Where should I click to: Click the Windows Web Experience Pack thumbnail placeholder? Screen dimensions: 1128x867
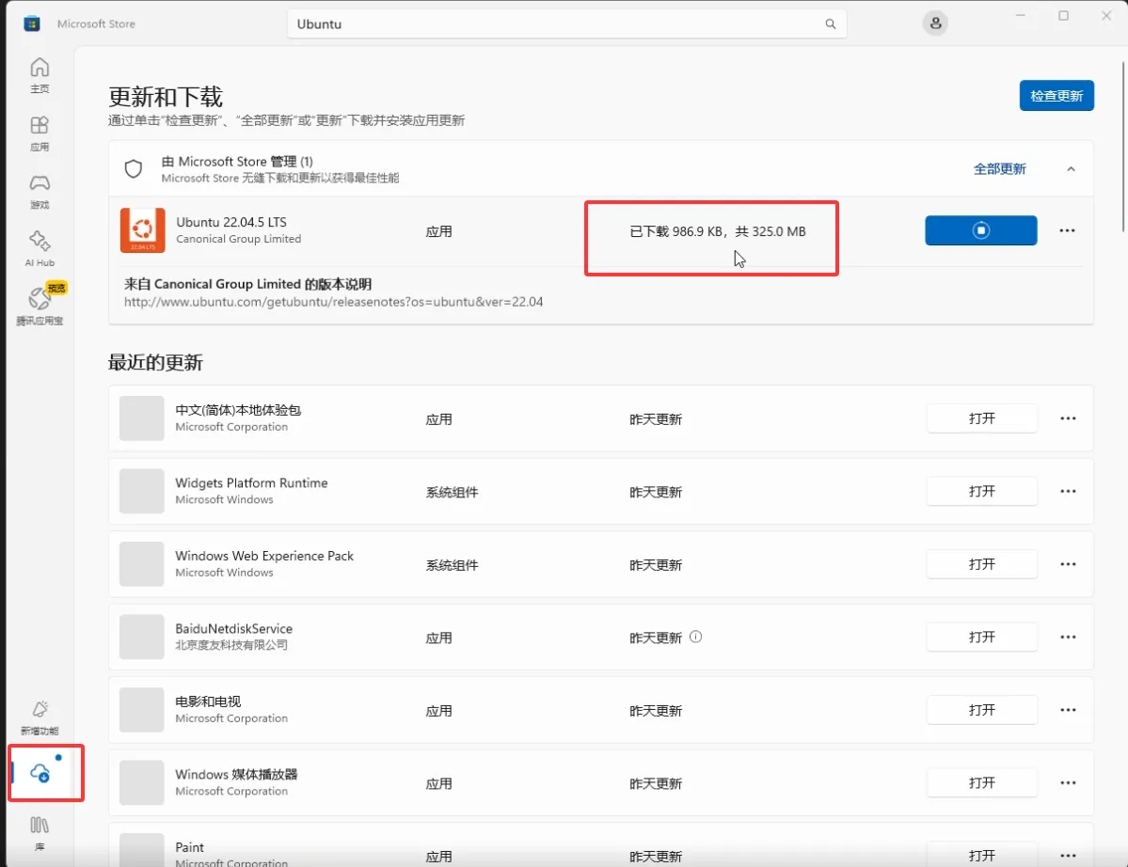142,564
